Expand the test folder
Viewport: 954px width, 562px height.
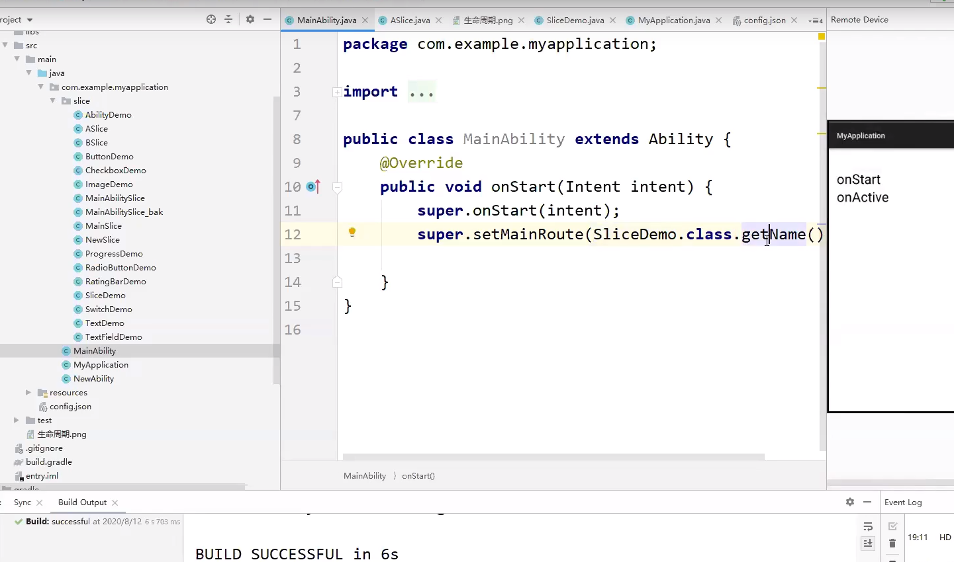[17, 420]
